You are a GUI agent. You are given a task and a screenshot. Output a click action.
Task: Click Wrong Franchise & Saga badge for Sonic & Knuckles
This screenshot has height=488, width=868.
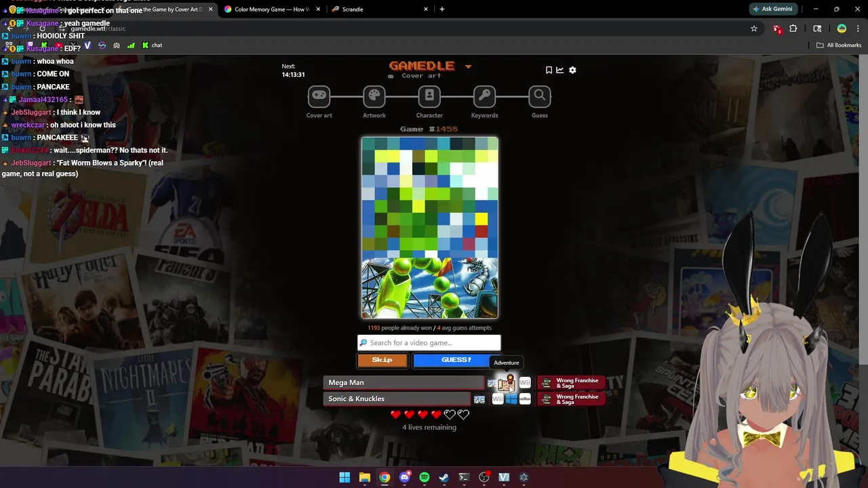point(570,399)
